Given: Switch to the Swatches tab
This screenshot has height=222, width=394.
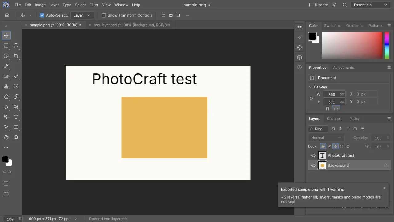Looking at the screenshot, I should [332, 26].
